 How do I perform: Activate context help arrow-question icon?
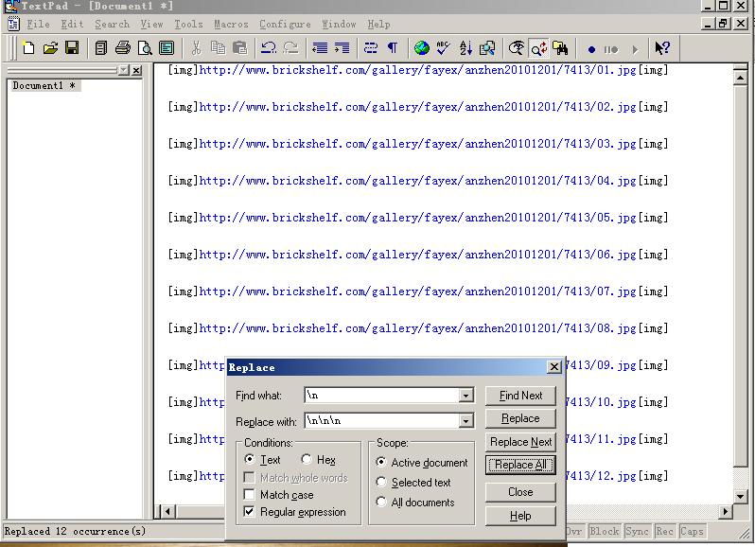662,48
